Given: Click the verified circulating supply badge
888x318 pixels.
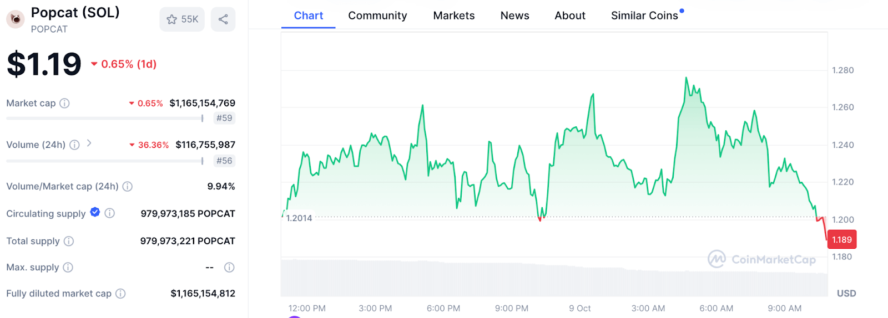Looking at the screenshot, I should click(95, 212).
